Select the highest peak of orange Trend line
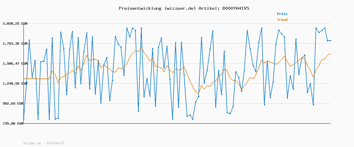The width and height of the screenshot is (354, 147). 141,47
